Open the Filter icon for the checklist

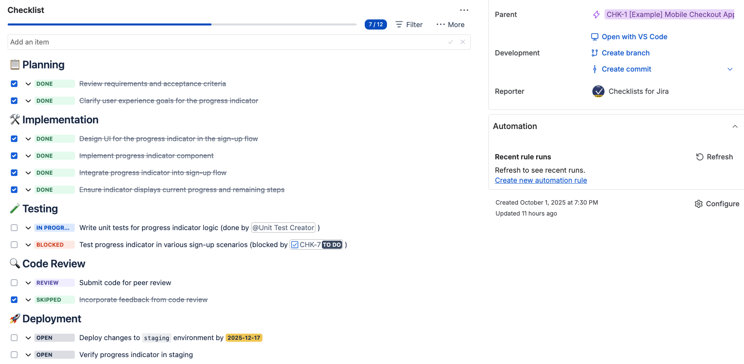tap(399, 24)
